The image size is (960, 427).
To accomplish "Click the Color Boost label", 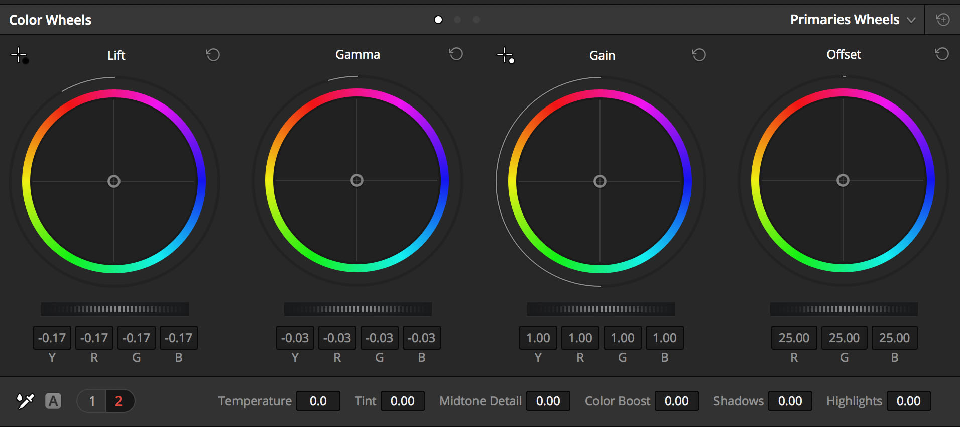I will tap(618, 401).
